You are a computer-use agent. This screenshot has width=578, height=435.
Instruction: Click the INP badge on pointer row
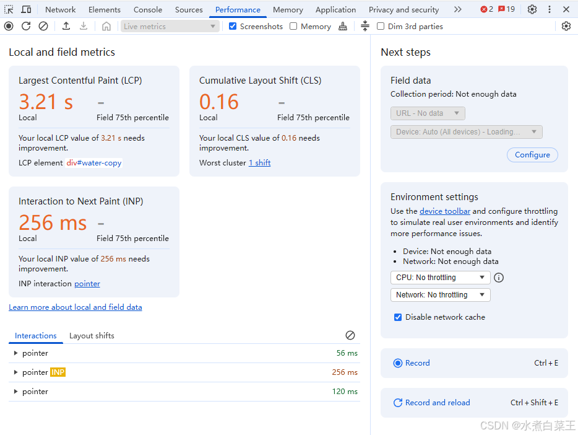coord(58,372)
